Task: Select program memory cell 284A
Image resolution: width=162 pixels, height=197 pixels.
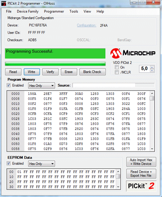Action: point(126,109)
